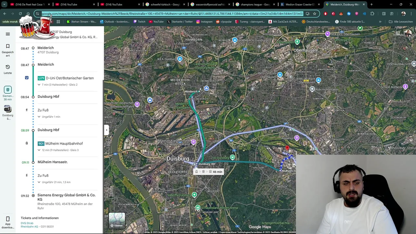Bookmark this page with the star

tap(315, 14)
